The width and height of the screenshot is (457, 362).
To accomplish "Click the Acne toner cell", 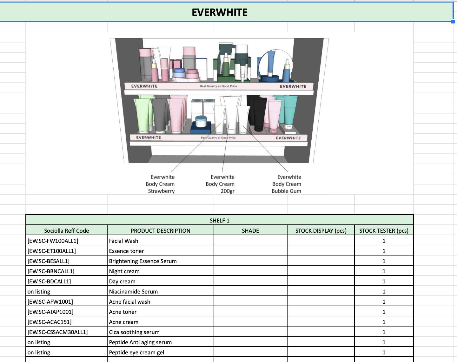I will (161, 312).
